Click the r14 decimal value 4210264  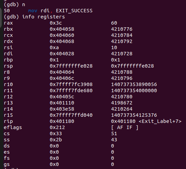tap(122, 109)
